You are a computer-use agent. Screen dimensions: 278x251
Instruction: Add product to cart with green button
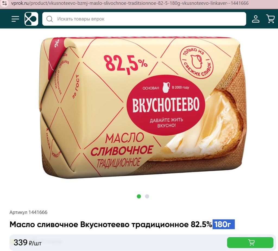pos(250,243)
